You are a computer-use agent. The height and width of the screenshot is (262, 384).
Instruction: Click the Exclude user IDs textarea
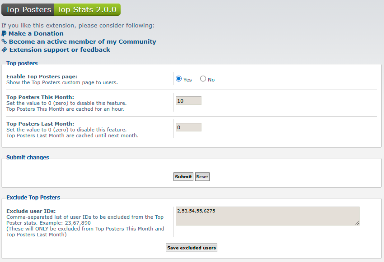coord(267,216)
